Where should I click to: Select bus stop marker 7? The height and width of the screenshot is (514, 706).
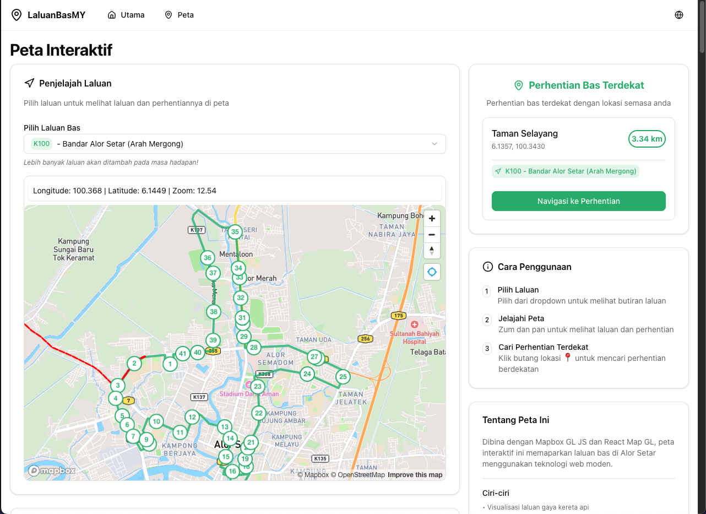(x=133, y=436)
